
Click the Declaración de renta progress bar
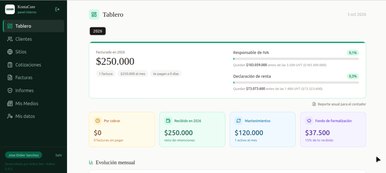(x=296, y=83)
